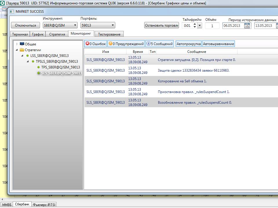Click the Объём input field
278x208 pixels.
click(x=212, y=26)
